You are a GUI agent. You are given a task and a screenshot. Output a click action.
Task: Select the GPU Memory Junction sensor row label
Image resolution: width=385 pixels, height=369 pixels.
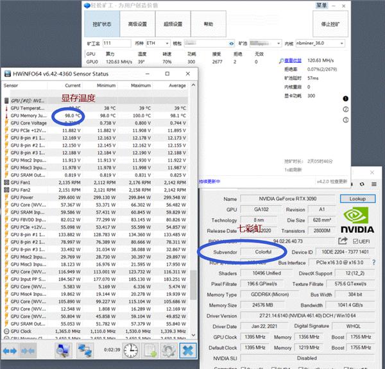pos(28,116)
